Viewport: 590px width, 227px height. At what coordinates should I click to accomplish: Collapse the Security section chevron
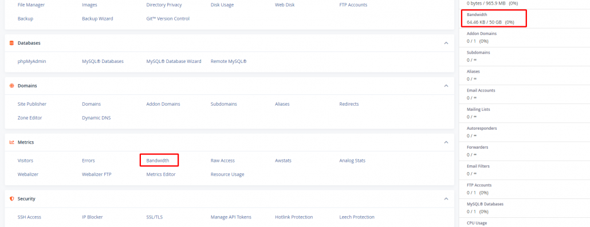(x=446, y=199)
